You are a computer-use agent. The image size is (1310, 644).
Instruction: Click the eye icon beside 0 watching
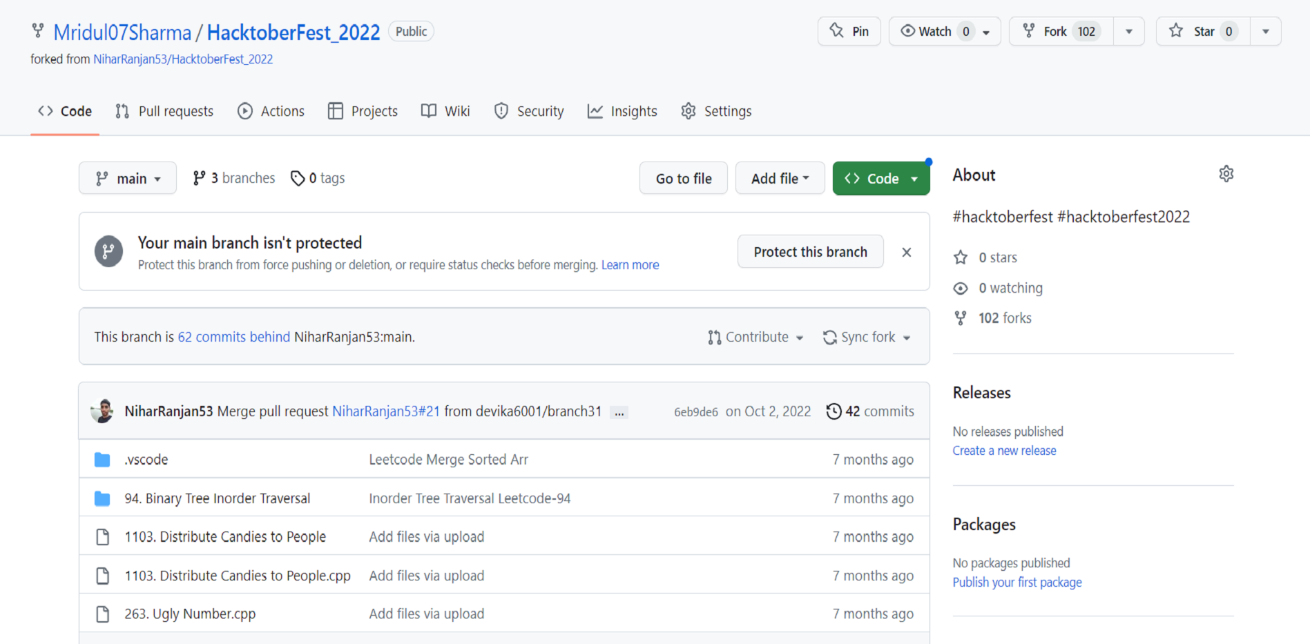(961, 288)
